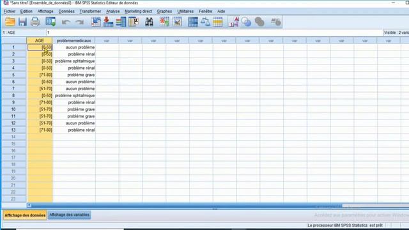Screen dimensions: 409x230
Task: Select the problememedicaux column header
Action: click(74, 41)
